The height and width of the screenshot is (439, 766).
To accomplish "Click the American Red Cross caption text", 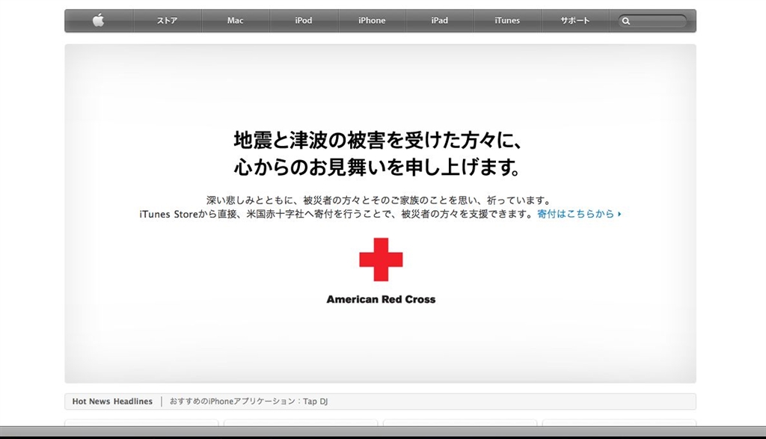I will pos(381,299).
